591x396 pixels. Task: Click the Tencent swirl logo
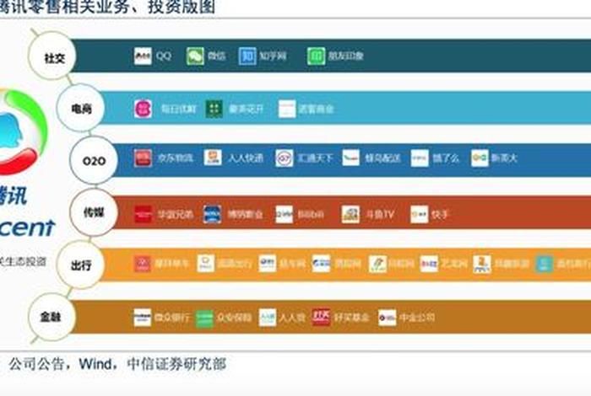24,132
